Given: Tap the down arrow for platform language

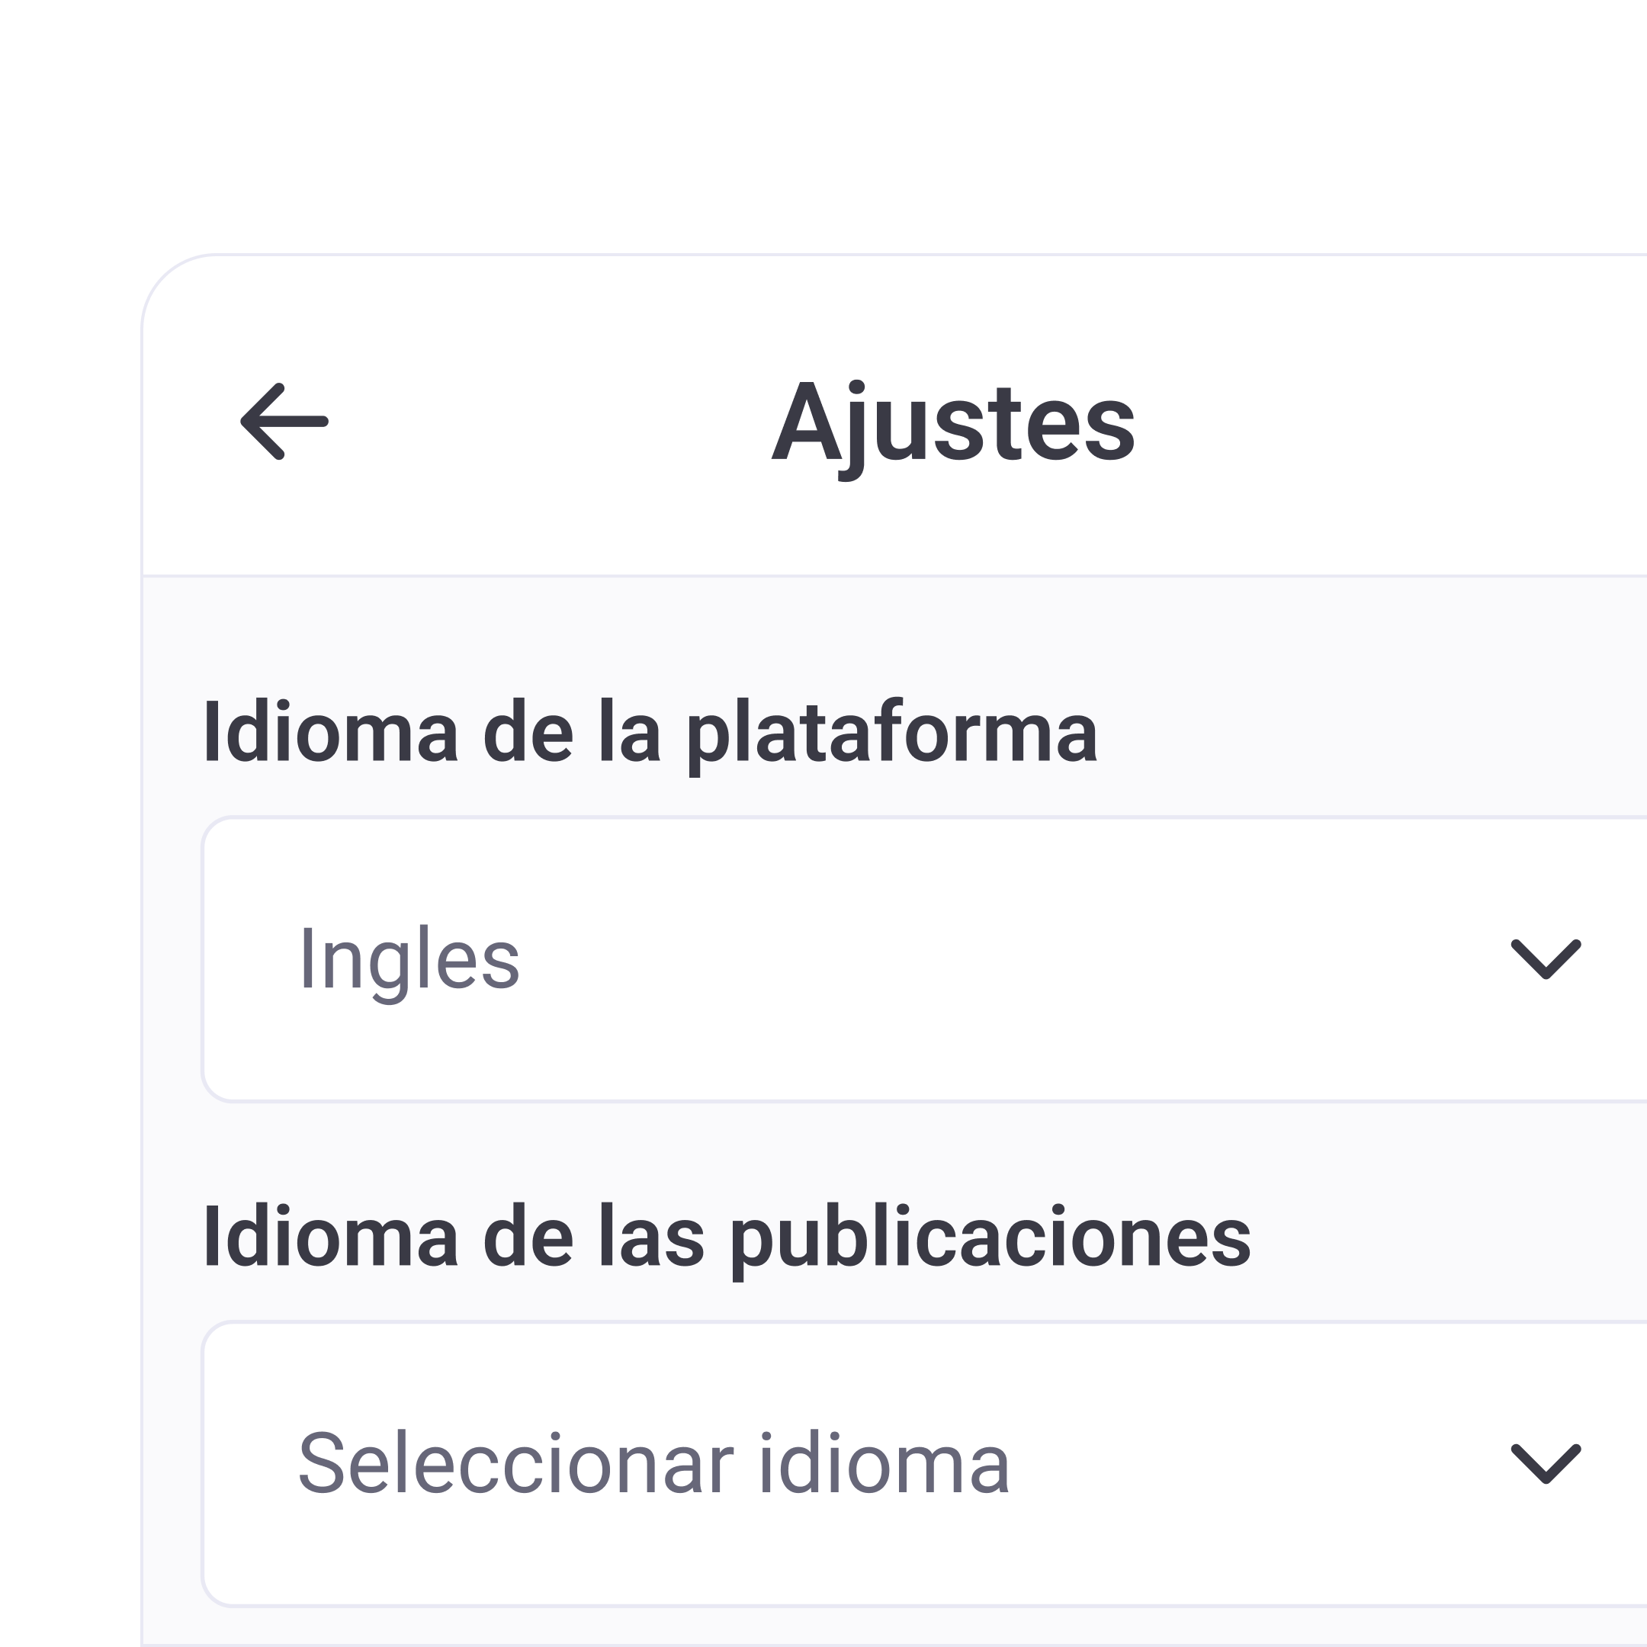Looking at the screenshot, I should [x=1545, y=959].
